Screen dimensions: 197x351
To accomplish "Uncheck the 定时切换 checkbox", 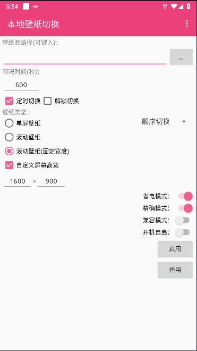I will pos(10,101).
